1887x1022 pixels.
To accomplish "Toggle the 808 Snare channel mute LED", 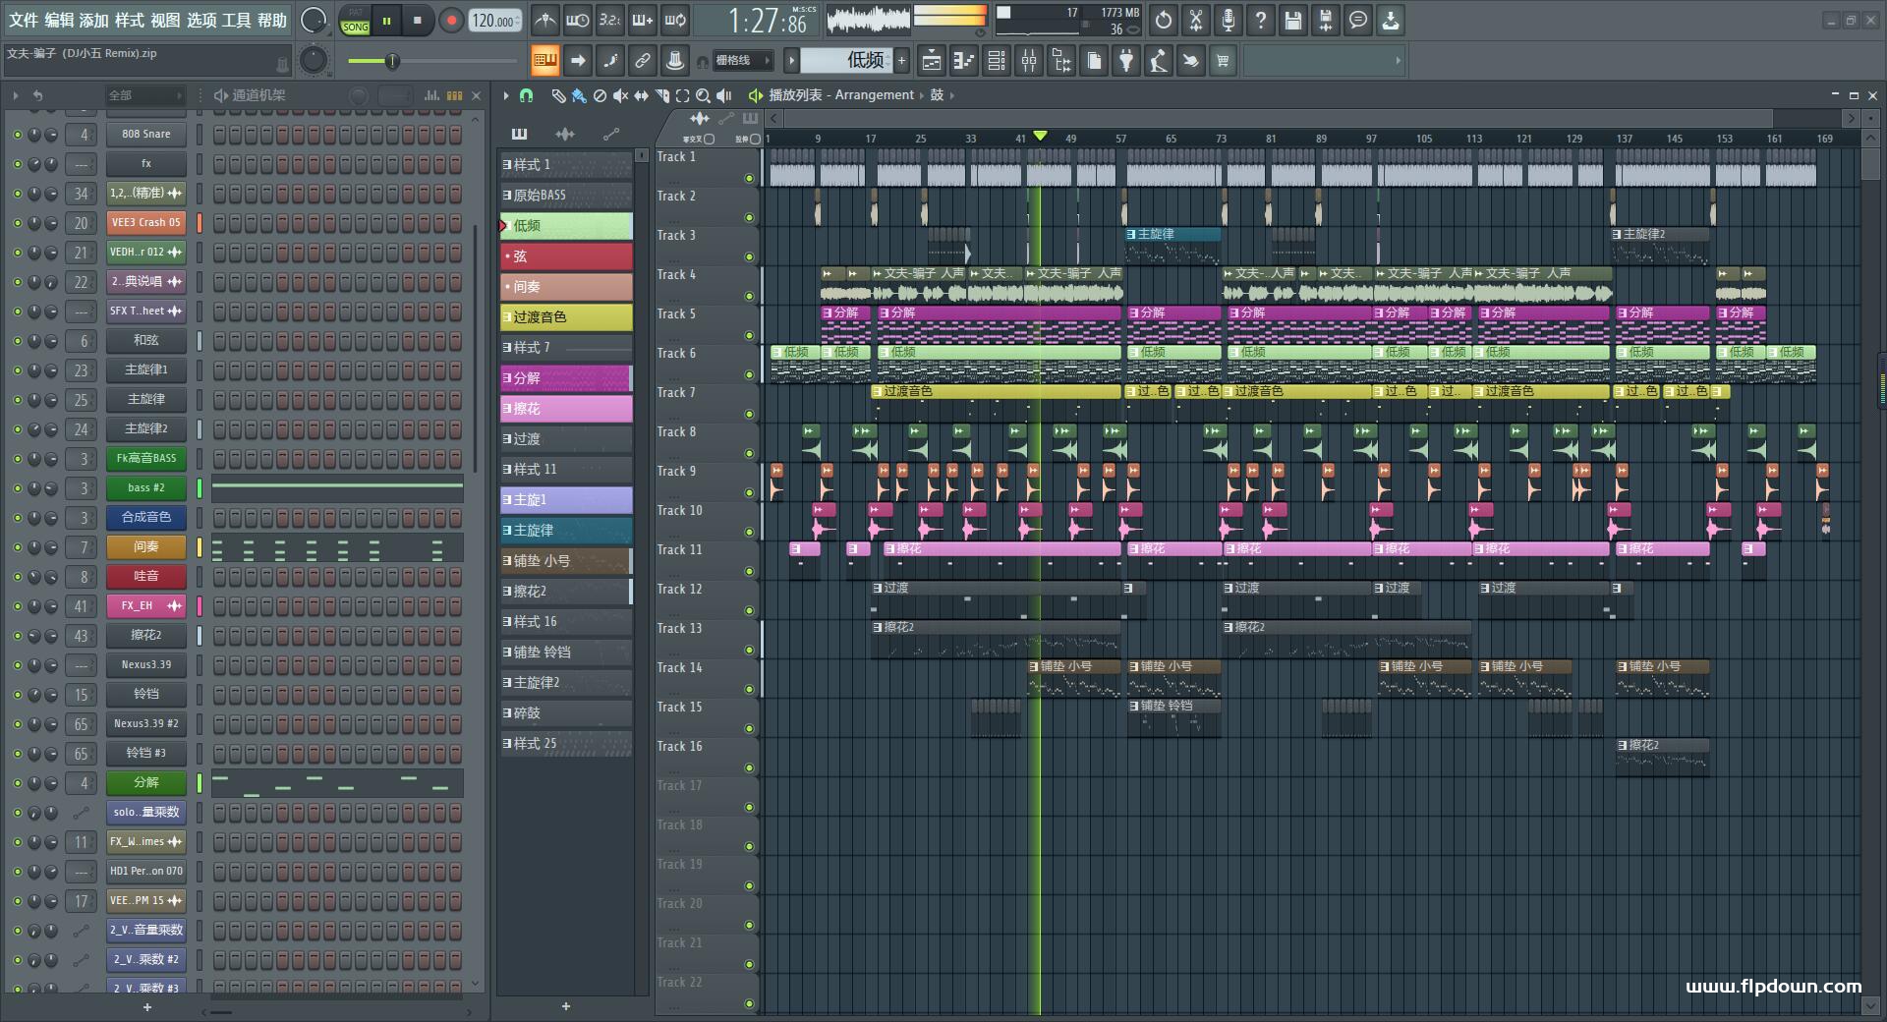I will [17, 135].
